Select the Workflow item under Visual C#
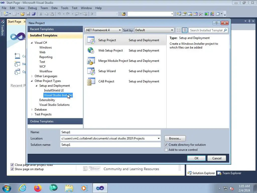 46,71
